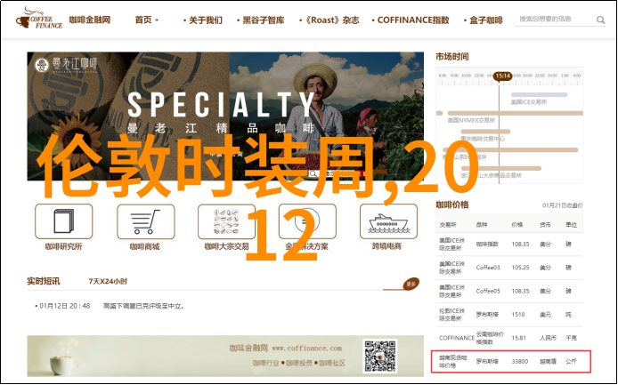Open the 咖啡研究所 book icon
The height and width of the screenshot is (385, 618).
coord(63,221)
